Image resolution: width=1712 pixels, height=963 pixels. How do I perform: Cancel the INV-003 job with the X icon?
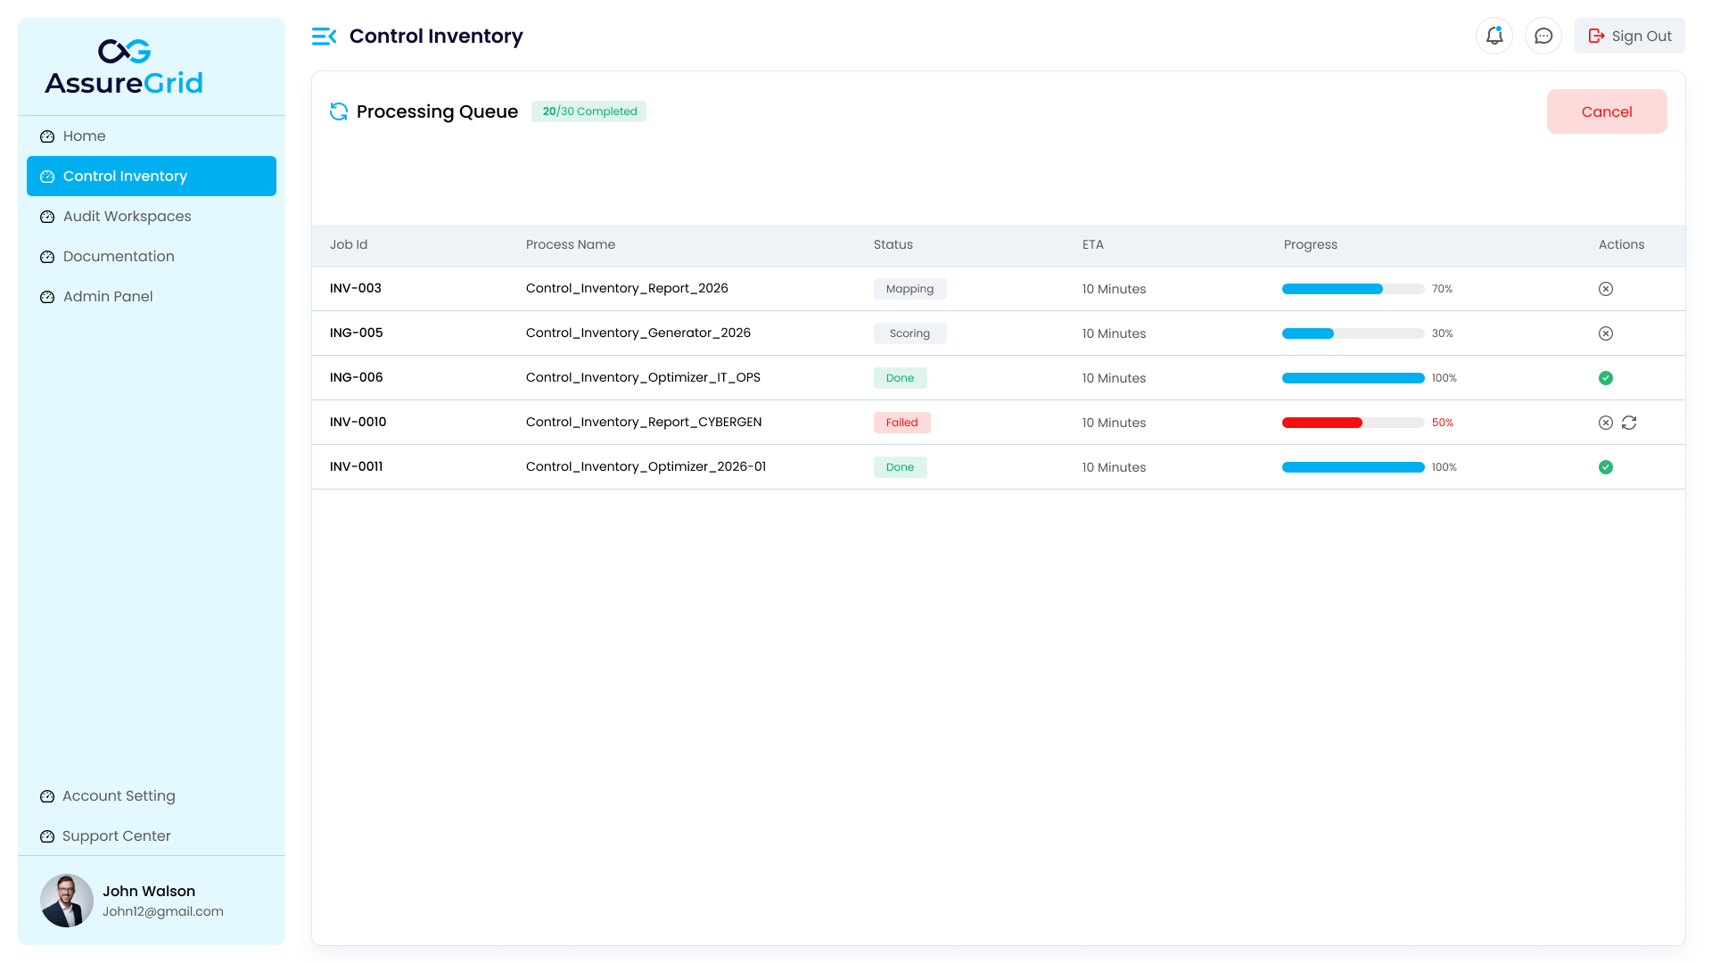point(1606,288)
